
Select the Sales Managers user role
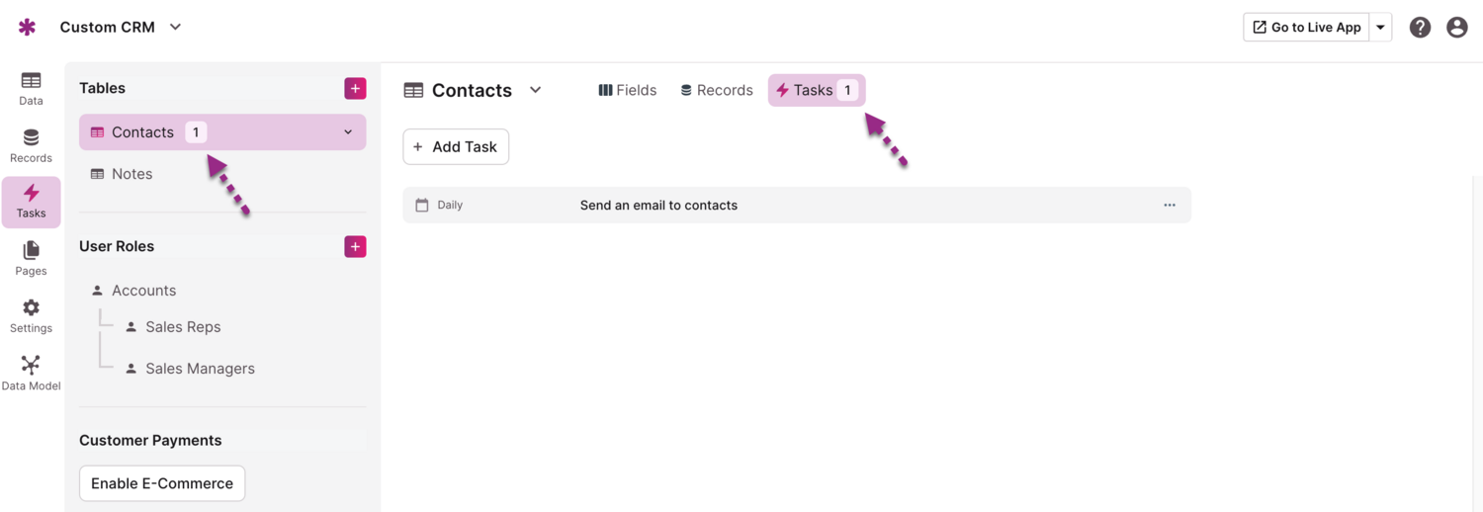click(200, 369)
